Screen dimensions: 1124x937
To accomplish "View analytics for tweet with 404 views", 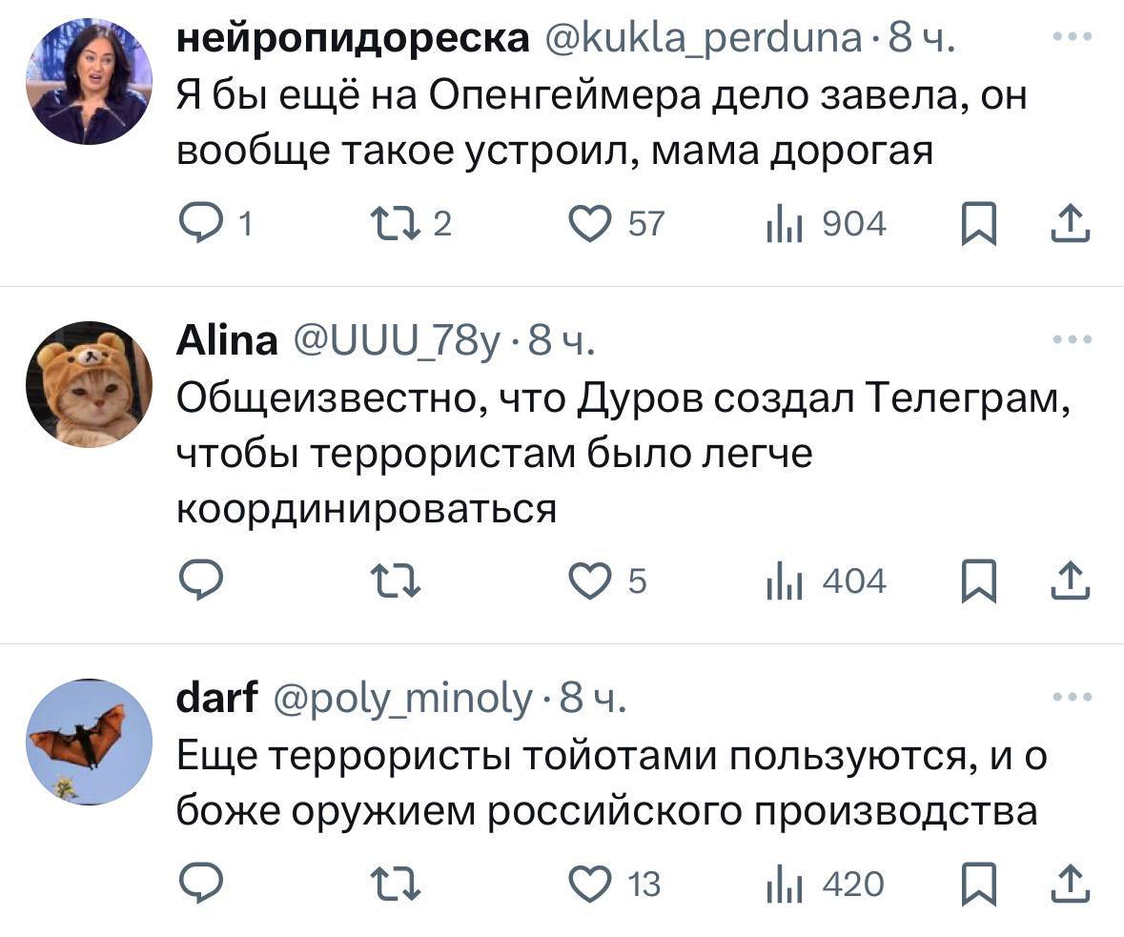I will pos(826,581).
